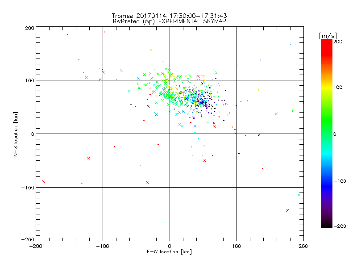Select the lone green dot near the bottom of the plot
Screen dimensions: 357x268
(x=164, y=222)
